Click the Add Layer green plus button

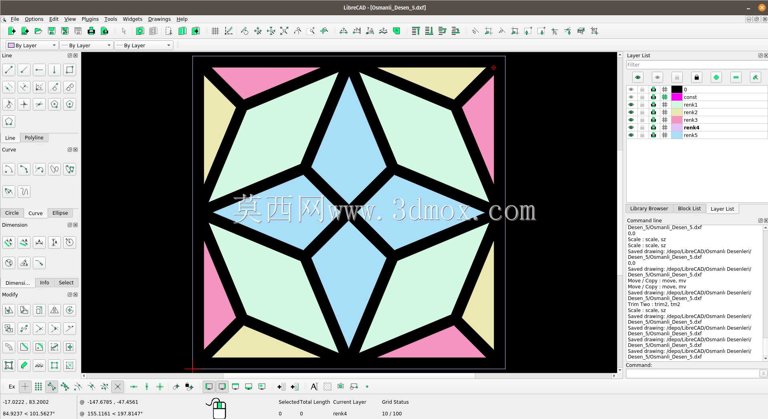click(x=716, y=77)
